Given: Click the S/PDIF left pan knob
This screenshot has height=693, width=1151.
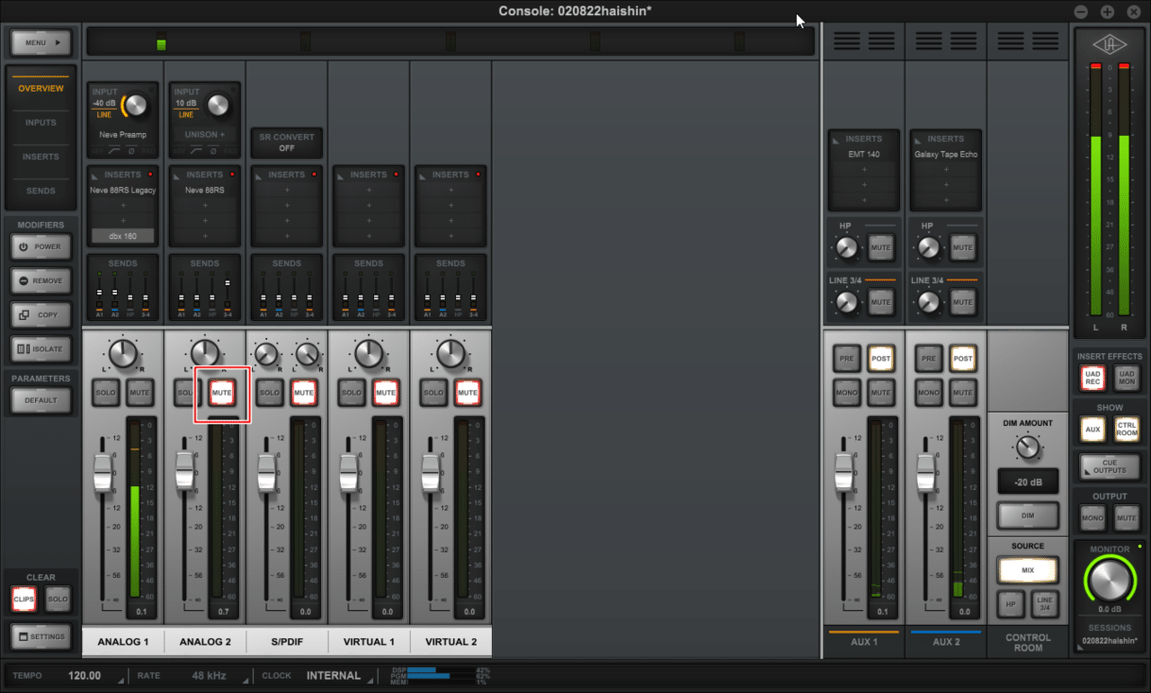Looking at the screenshot, I should tap(266, 355).
